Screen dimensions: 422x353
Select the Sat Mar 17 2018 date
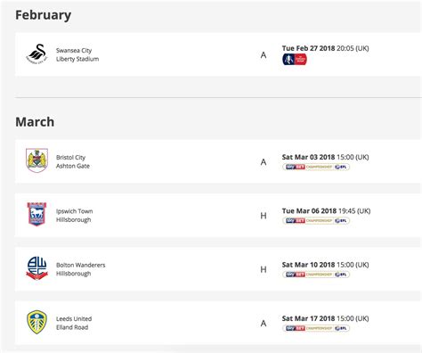click(308, 318)
